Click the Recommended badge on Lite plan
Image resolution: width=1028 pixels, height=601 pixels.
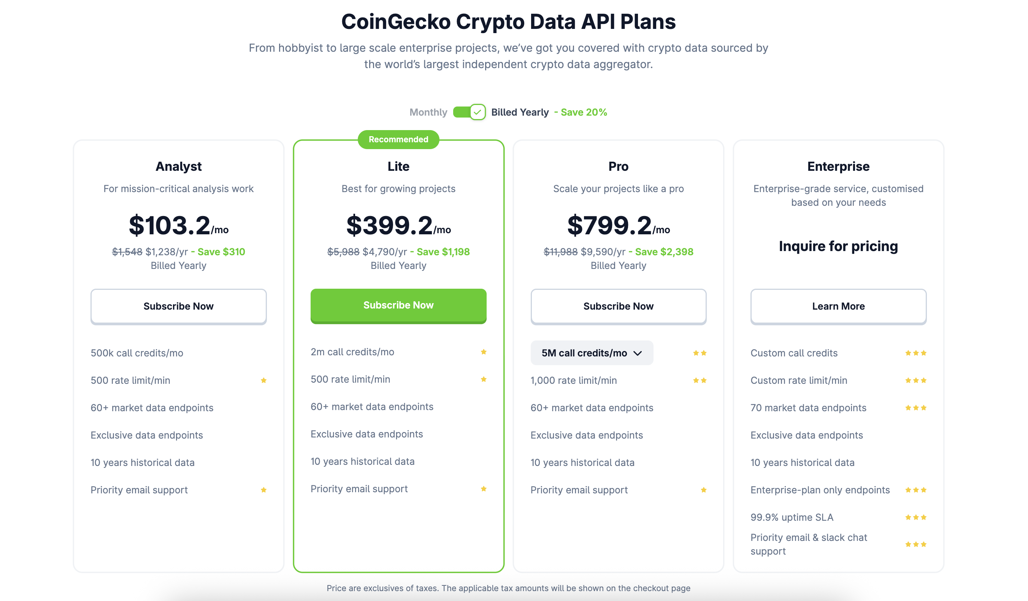coord(398,140)
